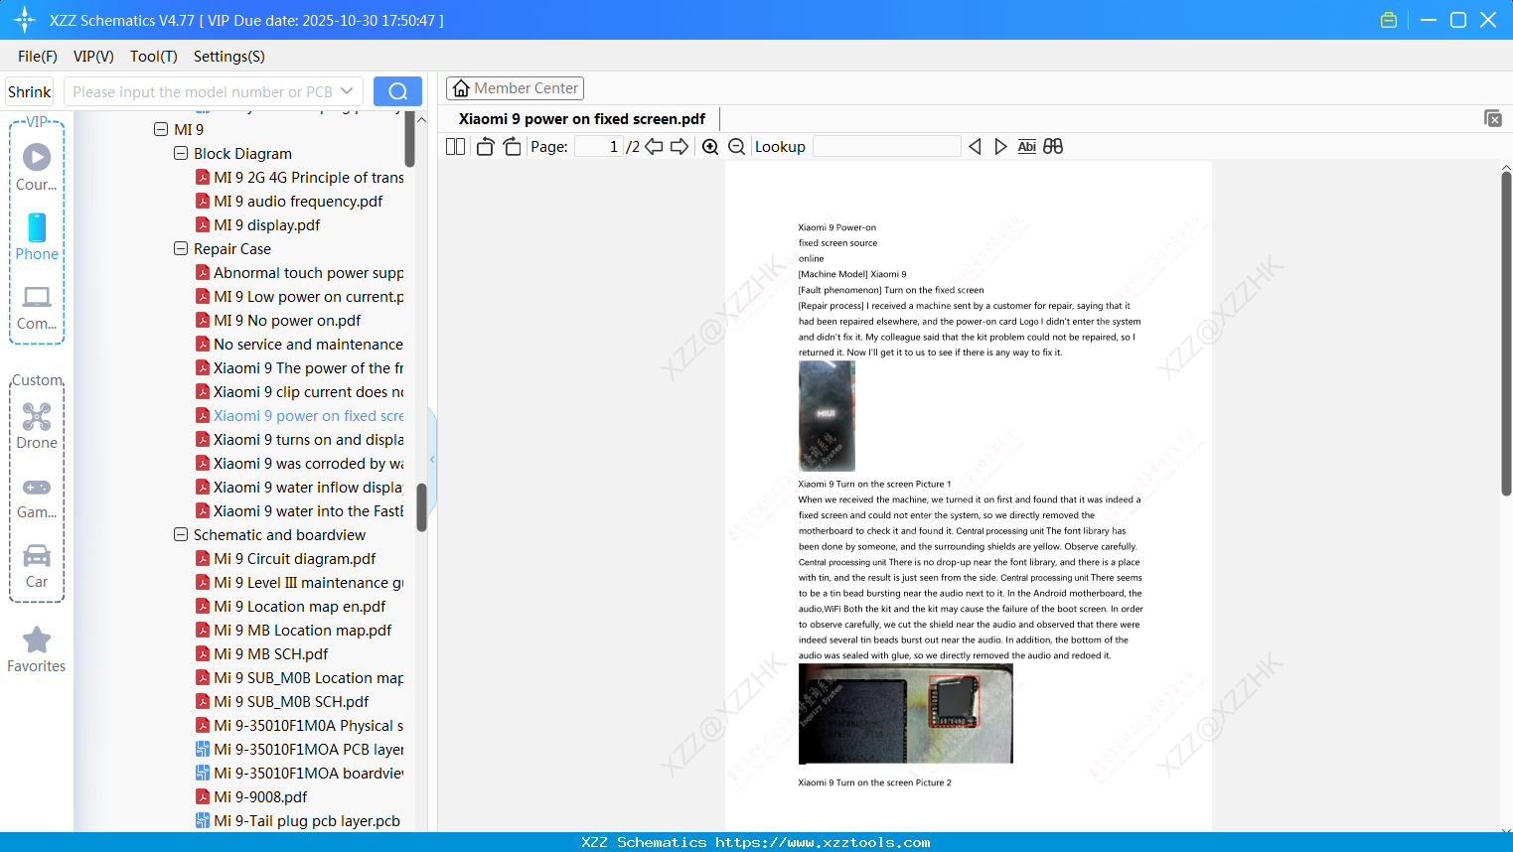Screen dimensions: 1513x852
Task: Select the Phone category icon
Action: (37, 237)
